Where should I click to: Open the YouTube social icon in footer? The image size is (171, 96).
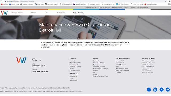tap(168, 90)
